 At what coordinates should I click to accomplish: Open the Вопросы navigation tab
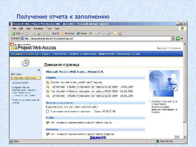pos(124,54)
